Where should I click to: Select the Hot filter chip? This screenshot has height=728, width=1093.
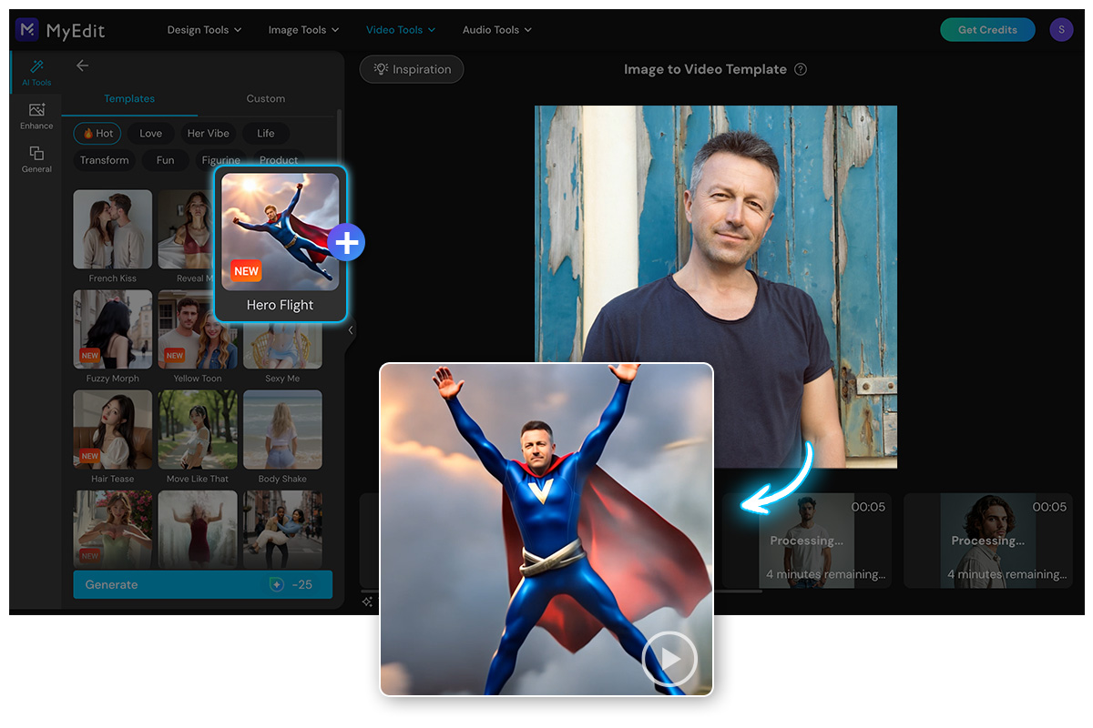(x=97, y=133)
